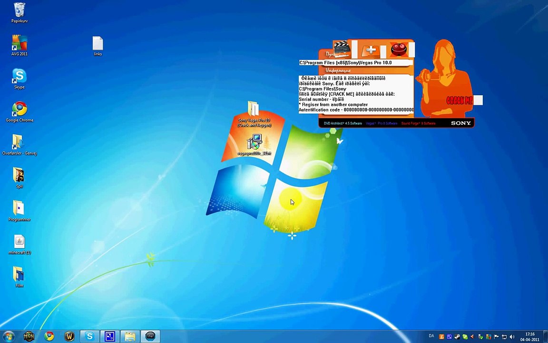Viewport: 548px width, 343px height.
Task: Click the Serial number line in info box
Action: pos(321,100)
